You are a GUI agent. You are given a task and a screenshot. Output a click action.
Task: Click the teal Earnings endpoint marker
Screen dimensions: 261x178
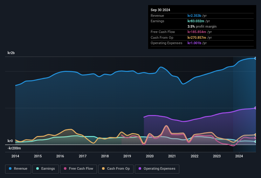pos(256,141)
